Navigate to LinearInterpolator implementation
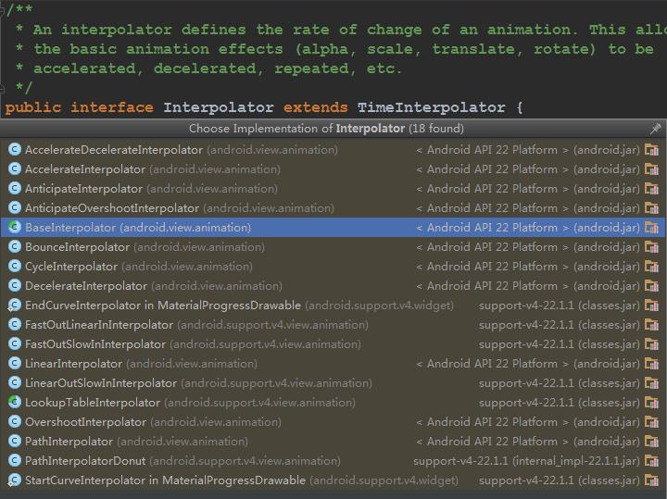Viewport: 667px width, 499px height. [x=73, y=364]
